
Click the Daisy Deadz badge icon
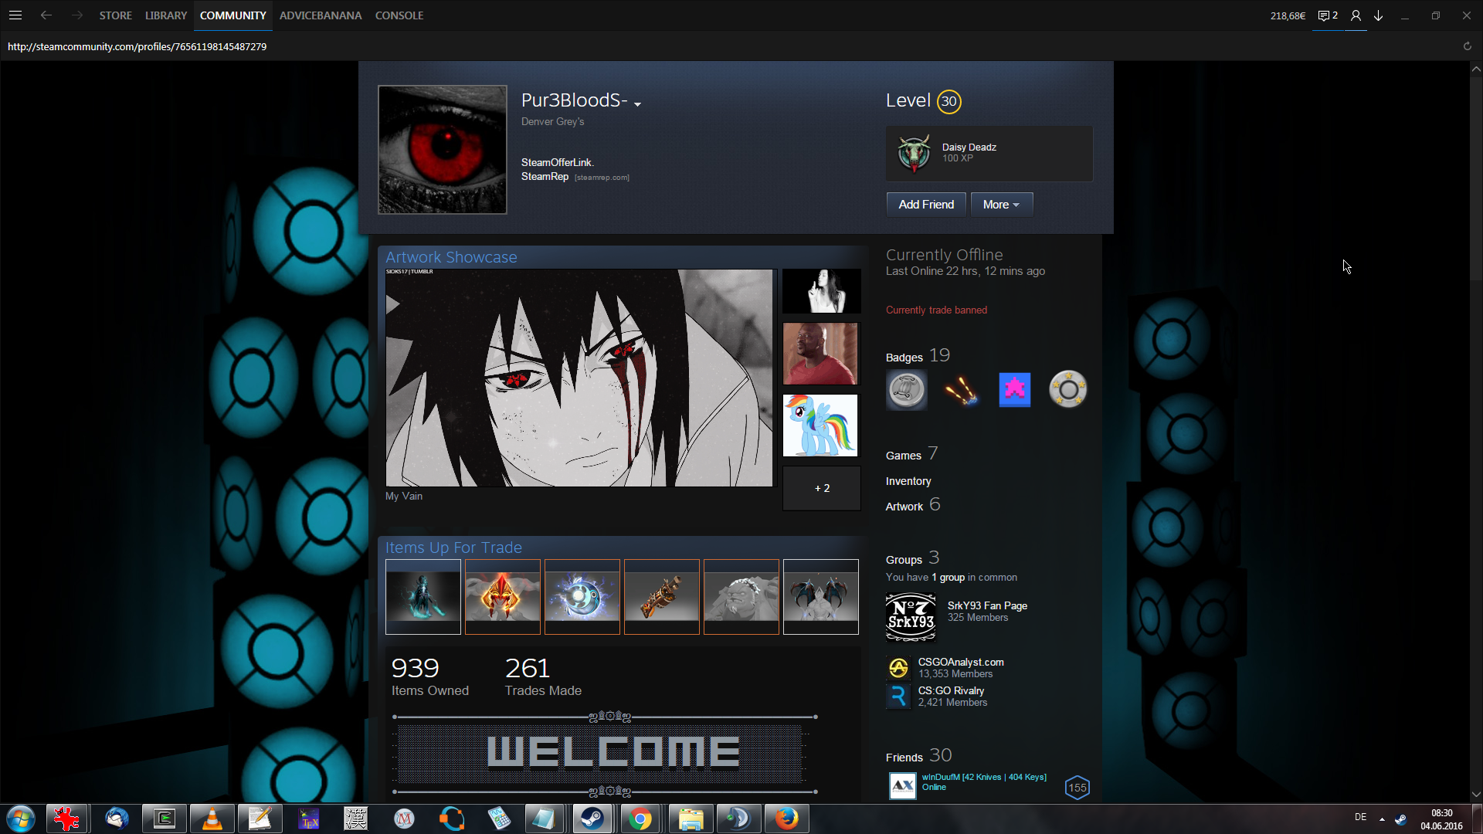[914, 153]
